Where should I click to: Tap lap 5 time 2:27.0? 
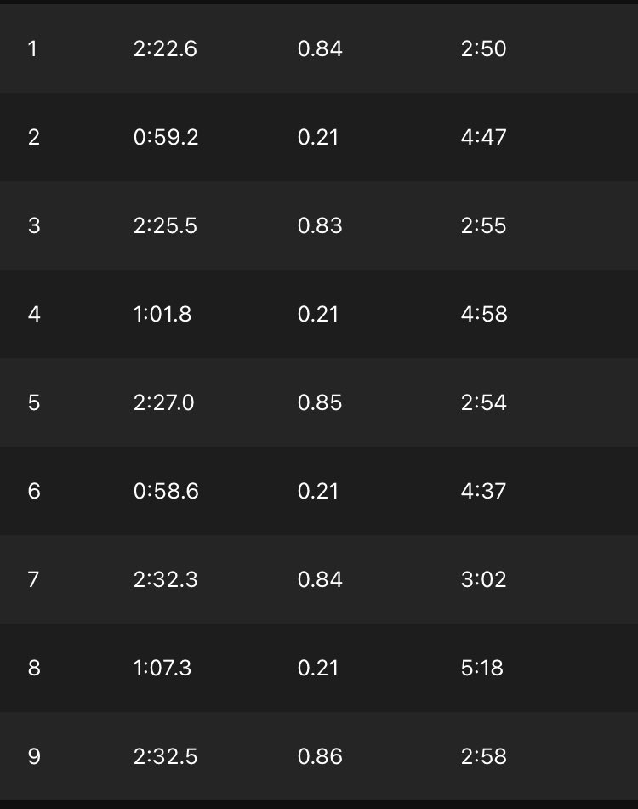tap(164, 402)
